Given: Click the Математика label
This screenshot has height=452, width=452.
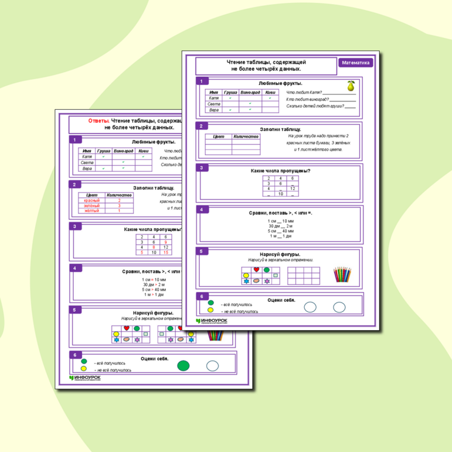Looking at the screenshot, I should [x=356, y=63].
